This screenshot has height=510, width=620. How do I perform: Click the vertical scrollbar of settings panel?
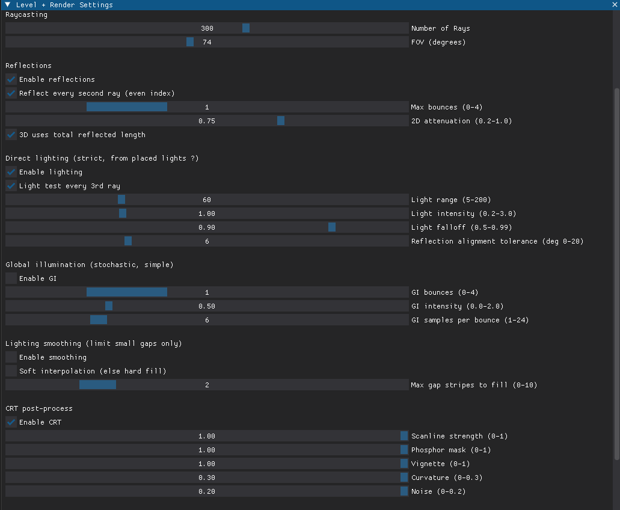pos(616,271)
